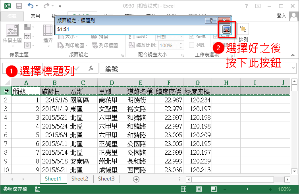Toggle ribbon display options icon

[258, 6]
